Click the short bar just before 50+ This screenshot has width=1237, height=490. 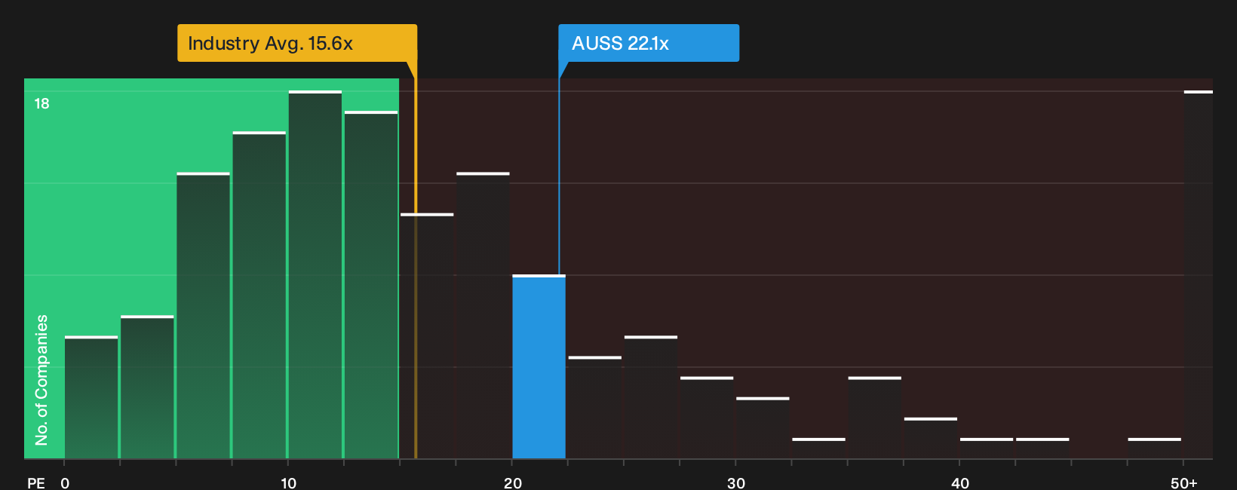[1154, 449]
